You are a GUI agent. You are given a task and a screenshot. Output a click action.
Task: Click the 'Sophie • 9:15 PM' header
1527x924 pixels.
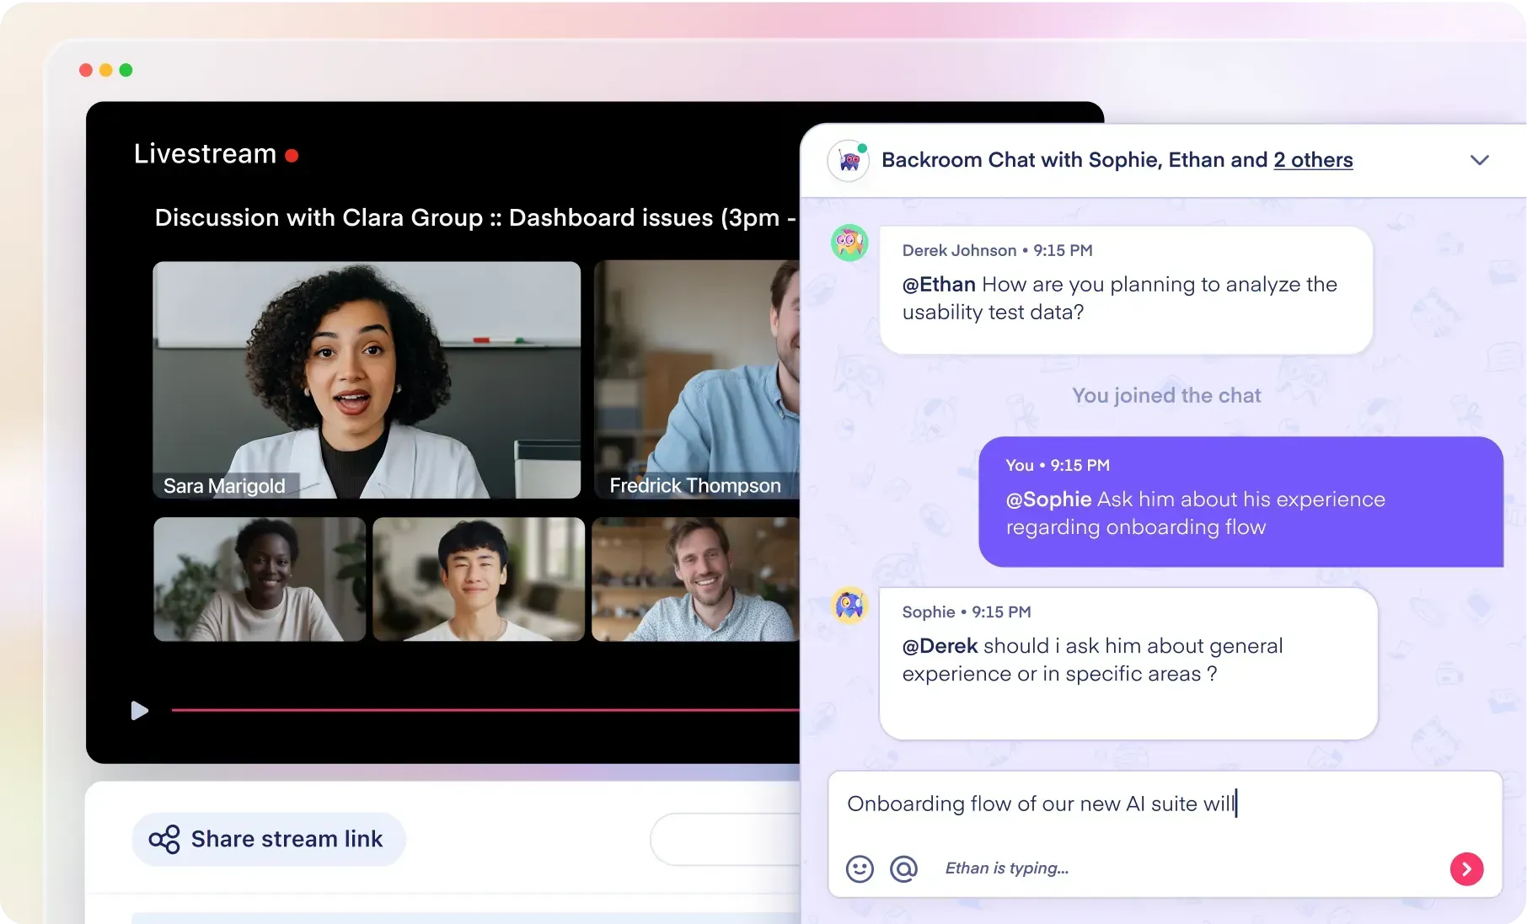(967, 612)
